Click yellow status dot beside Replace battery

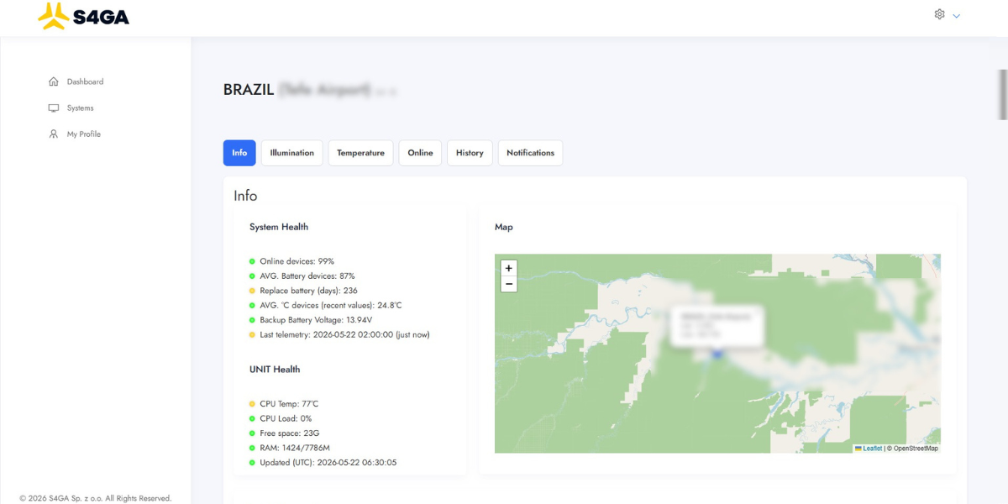point(252,291)
